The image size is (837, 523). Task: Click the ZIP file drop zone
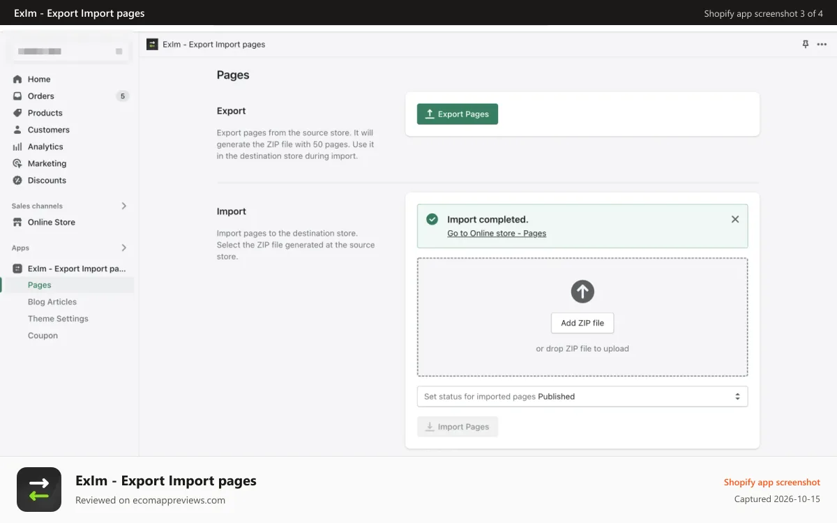(x=582, y=317)
